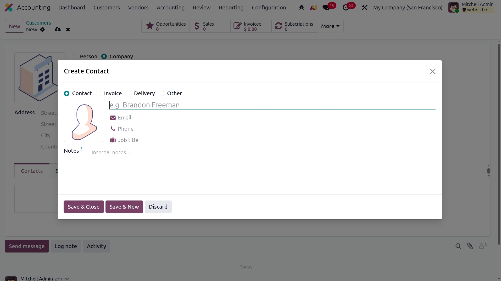Open the Reporting menu
Viewport: 501px width, 281px height.
pos(231,8)
